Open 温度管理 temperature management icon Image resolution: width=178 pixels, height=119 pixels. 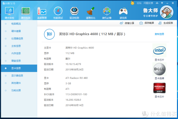click(x=42, y=13)
